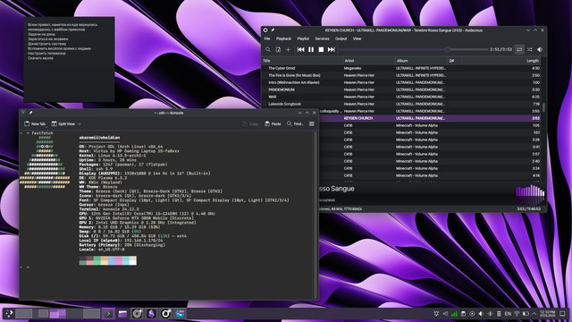Click the highlighted KEYGEN CHURCH playlist row
This screenshot has width=572, height=322.
tap(430, 118)
